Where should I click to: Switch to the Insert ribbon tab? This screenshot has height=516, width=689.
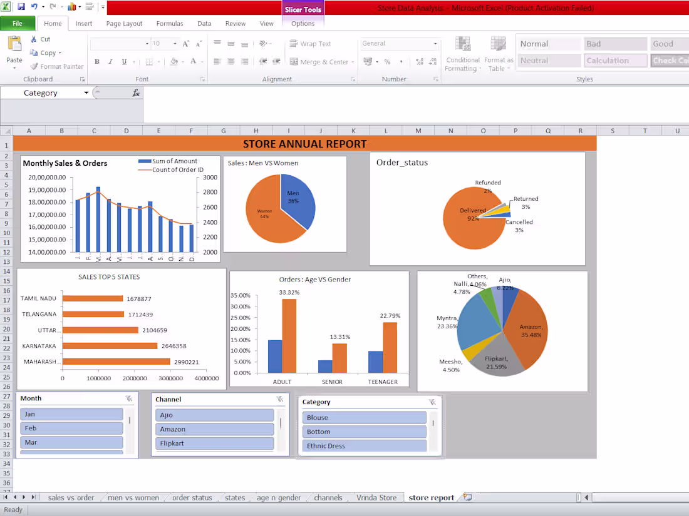tap(83, 23)
